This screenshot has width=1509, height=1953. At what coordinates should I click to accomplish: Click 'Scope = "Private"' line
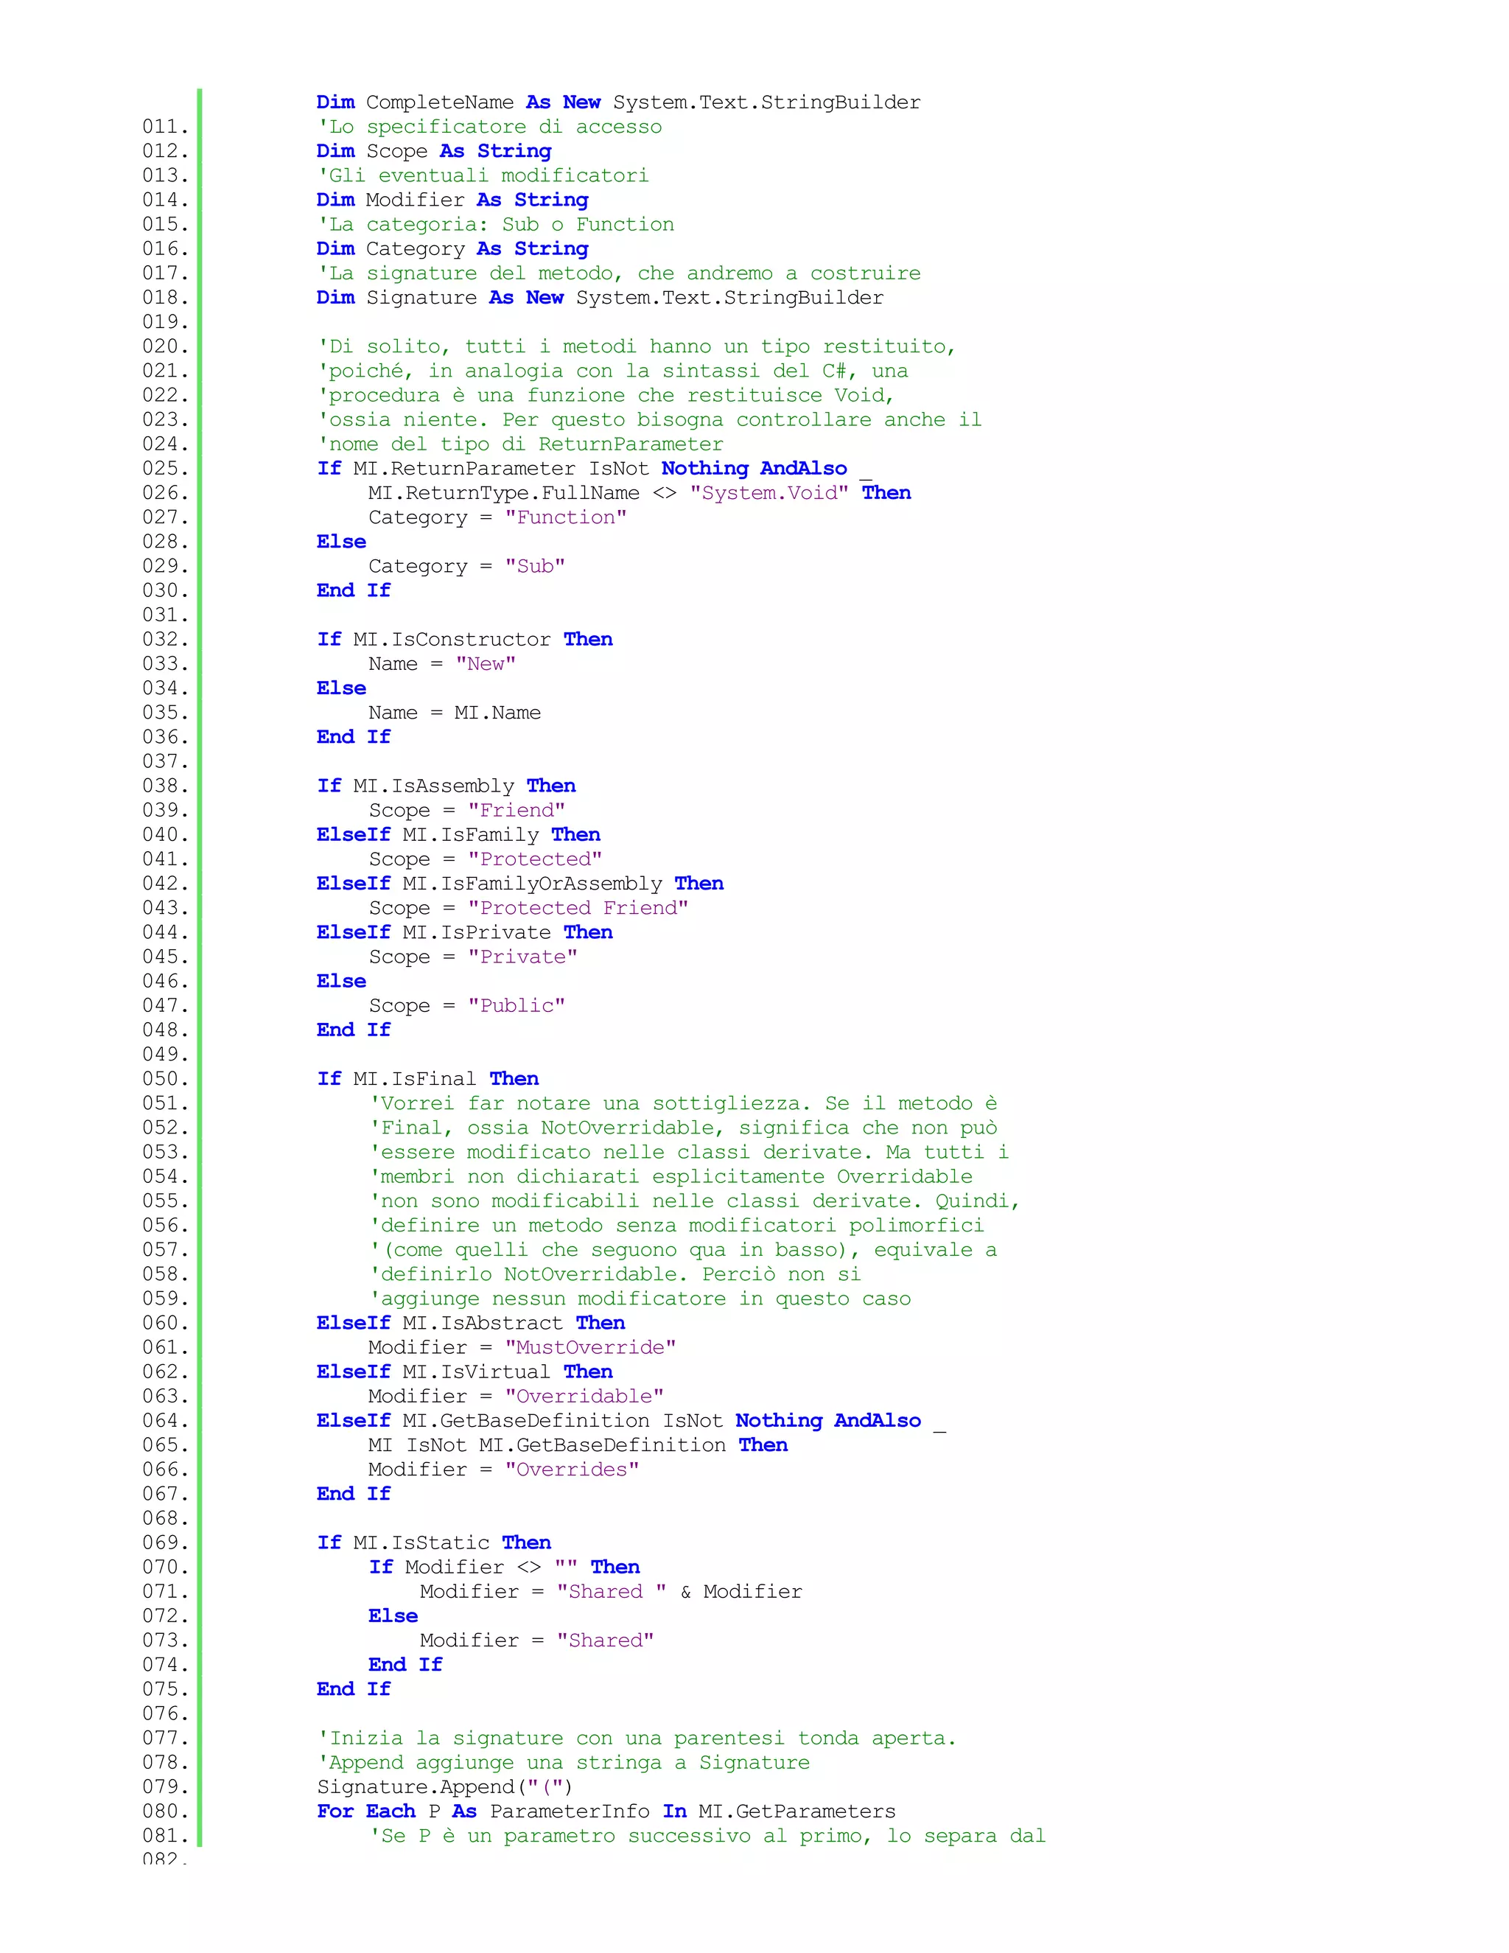coord(473,957)
